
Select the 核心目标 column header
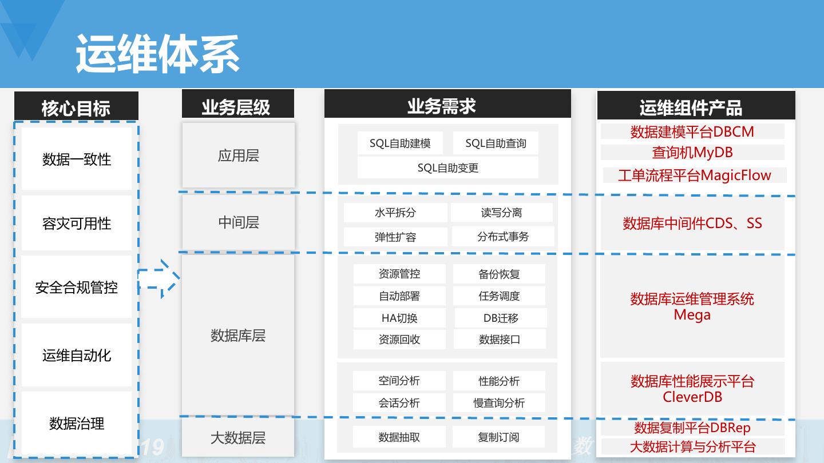76,106
